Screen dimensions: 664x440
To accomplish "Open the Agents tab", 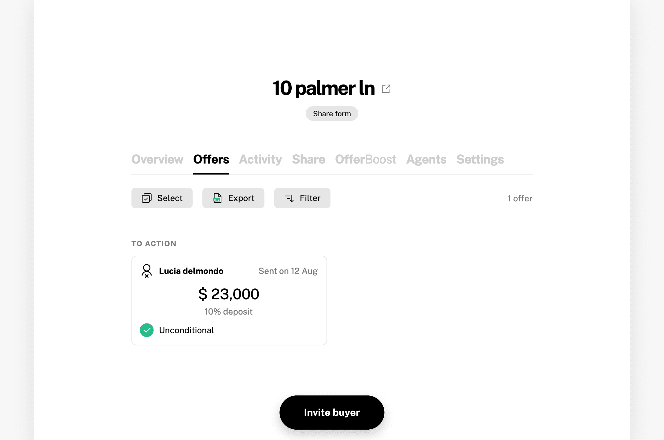I will click(x=426, y=159).
